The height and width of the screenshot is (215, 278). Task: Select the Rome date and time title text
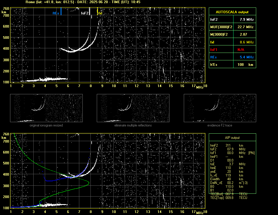coord(83,2)
